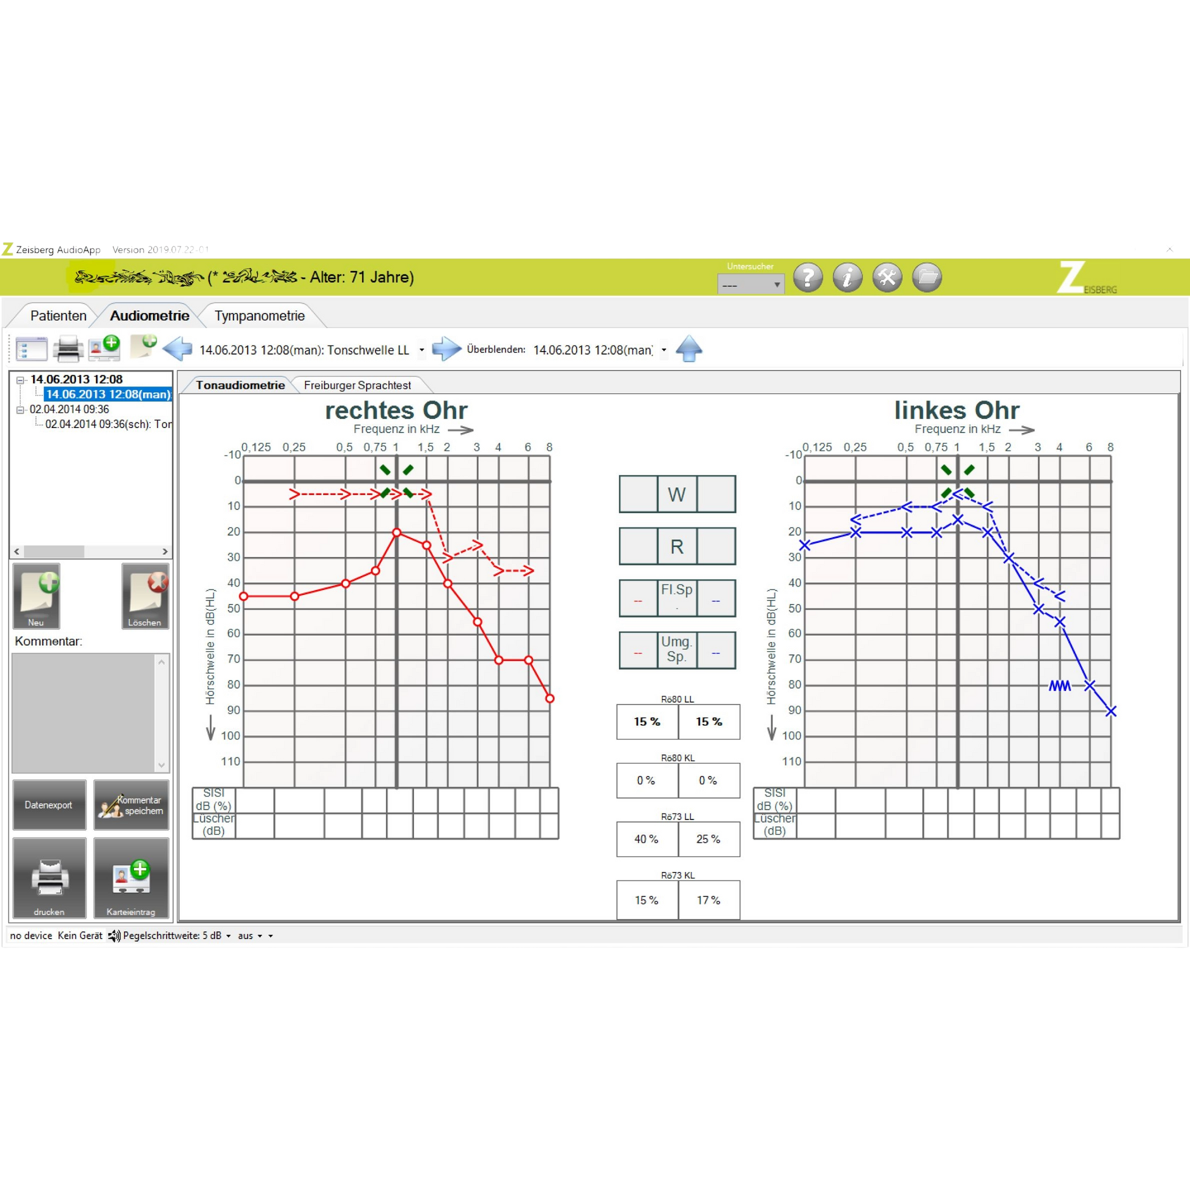Click the tree panel scroll left arrow
Image resolution: width=1190 pixels, height=1190 pixels.
point(17,551)
